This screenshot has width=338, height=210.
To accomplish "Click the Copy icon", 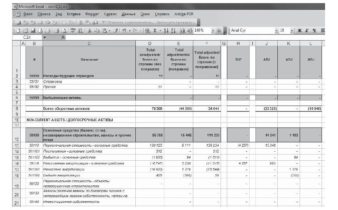I will 97,31.
